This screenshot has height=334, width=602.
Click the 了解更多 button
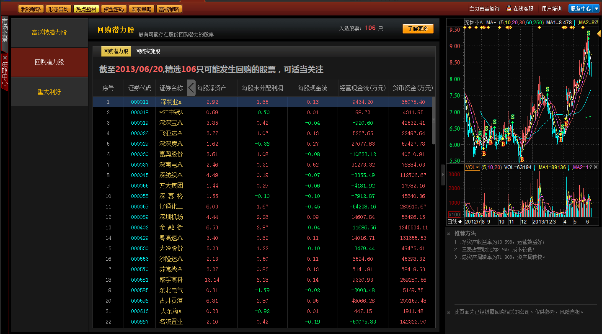click(418, 28)
